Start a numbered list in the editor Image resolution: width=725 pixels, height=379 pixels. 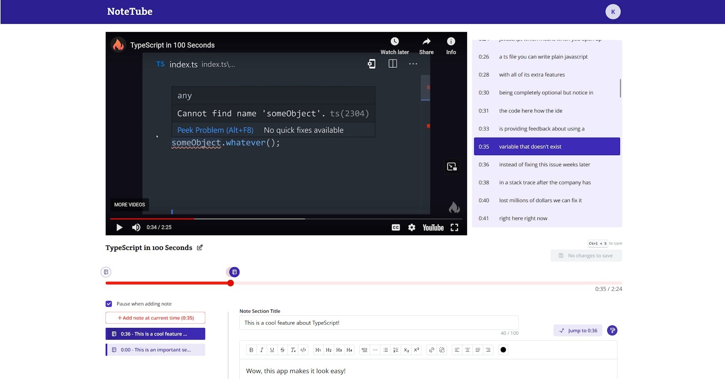(x=396, y=350)
